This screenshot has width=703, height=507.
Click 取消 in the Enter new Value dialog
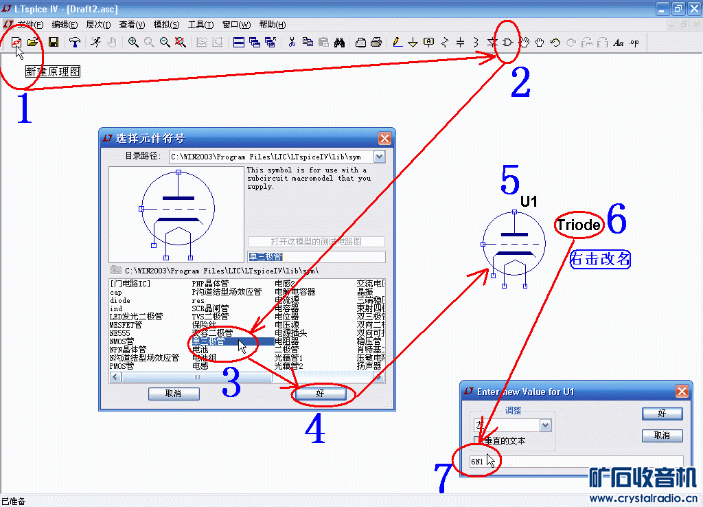tap(662, 436)
